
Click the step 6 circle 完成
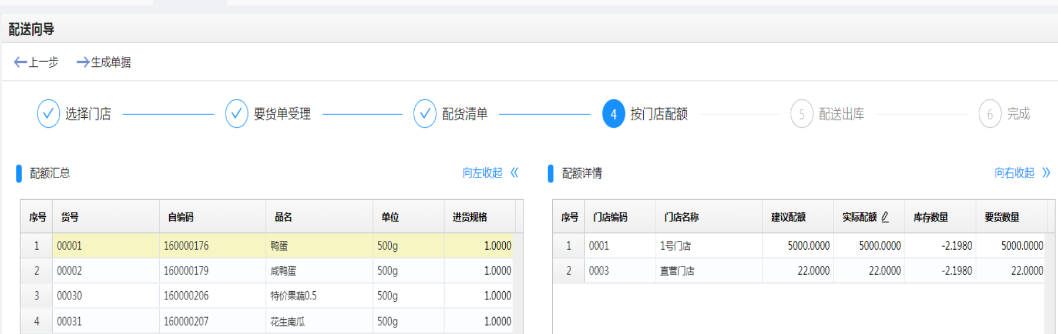point(990,114)
